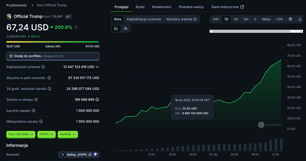Click the 24 296 077 594 USD value
The width and height of the screenshot is (306, 161).
[x=83, y=89]
